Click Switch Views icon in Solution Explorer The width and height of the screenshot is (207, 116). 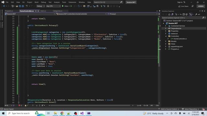coord(172,15)
